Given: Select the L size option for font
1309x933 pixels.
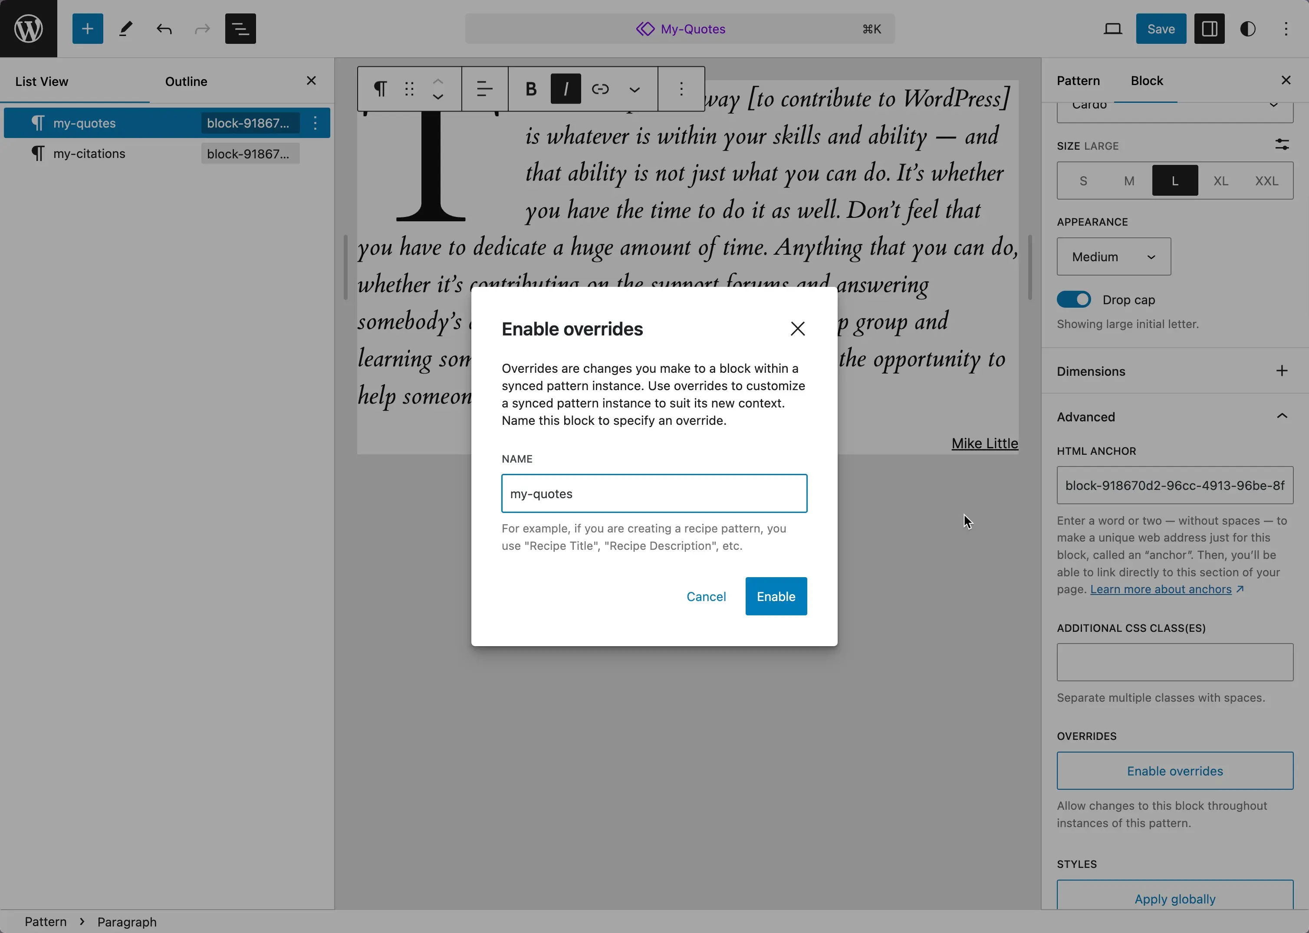Looking at the screenshot, I should tap(1174, 181).
